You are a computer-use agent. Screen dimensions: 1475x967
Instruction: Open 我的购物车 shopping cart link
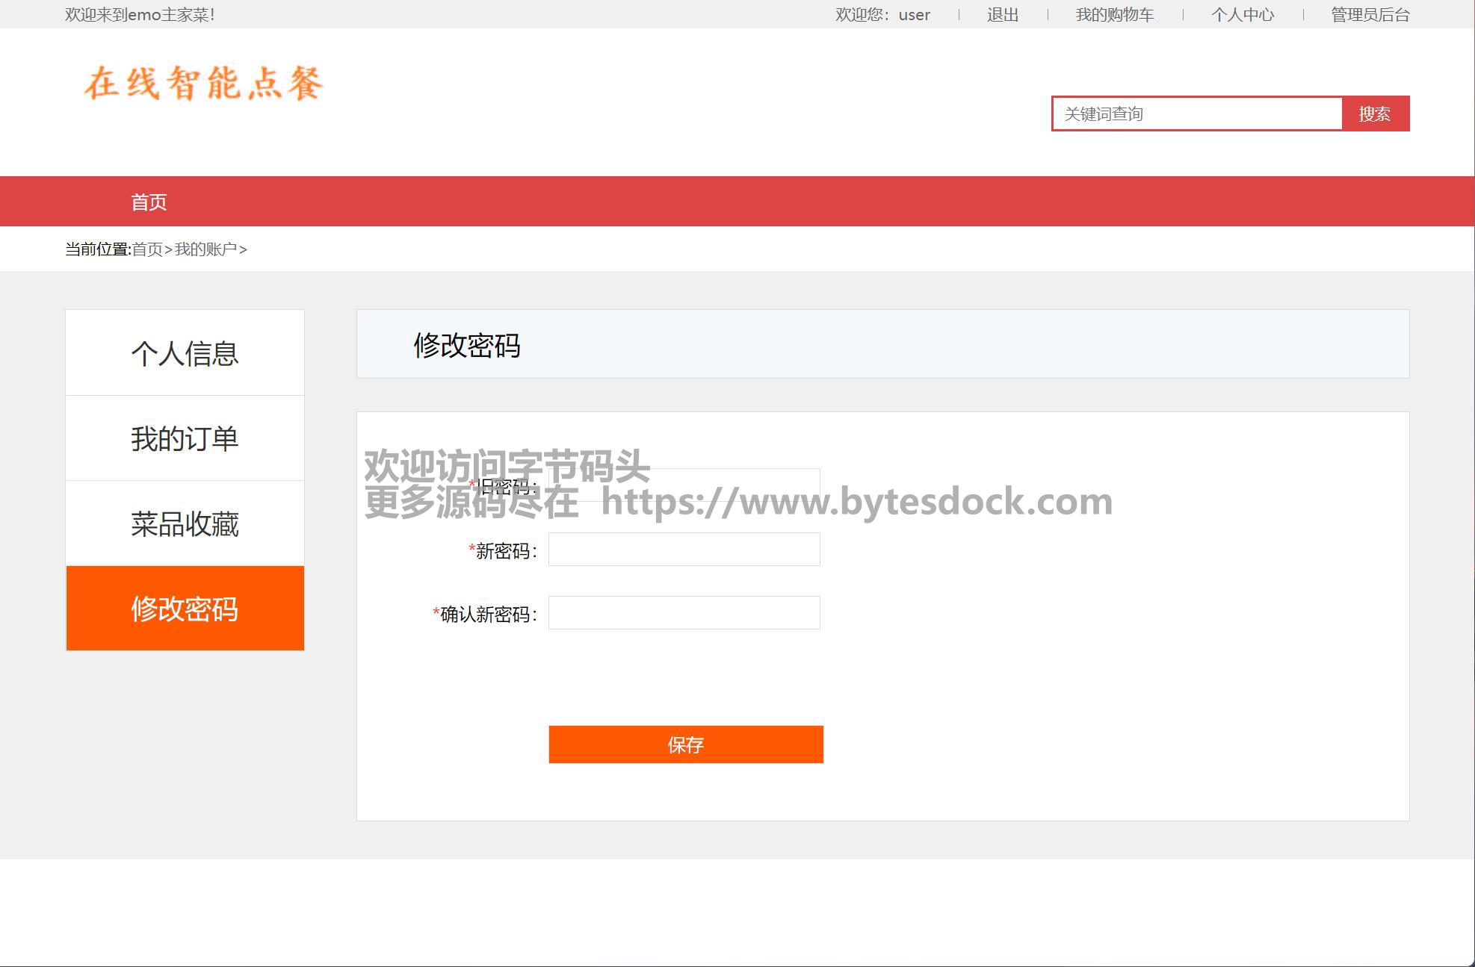1114,15
